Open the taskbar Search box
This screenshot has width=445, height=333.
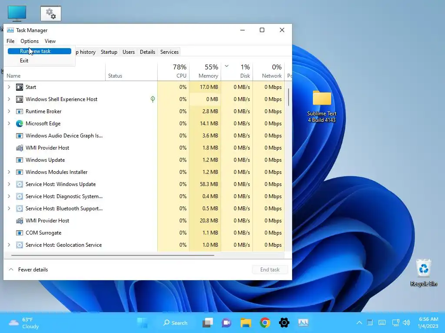176,323
